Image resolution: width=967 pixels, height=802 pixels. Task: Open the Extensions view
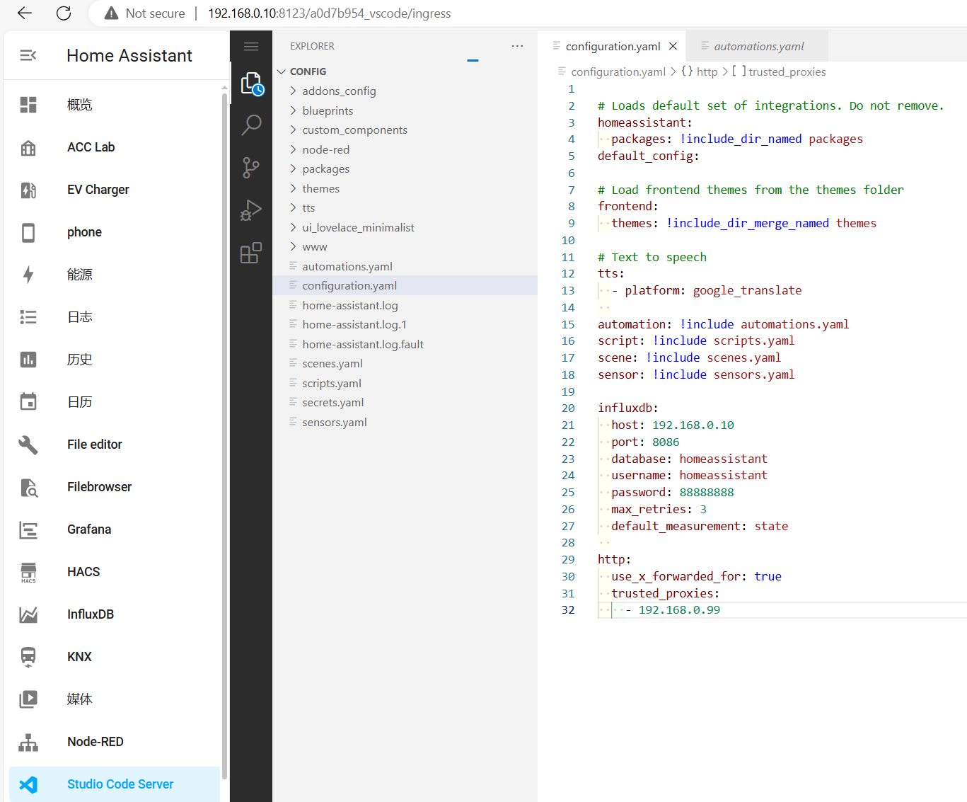[251, 253]
